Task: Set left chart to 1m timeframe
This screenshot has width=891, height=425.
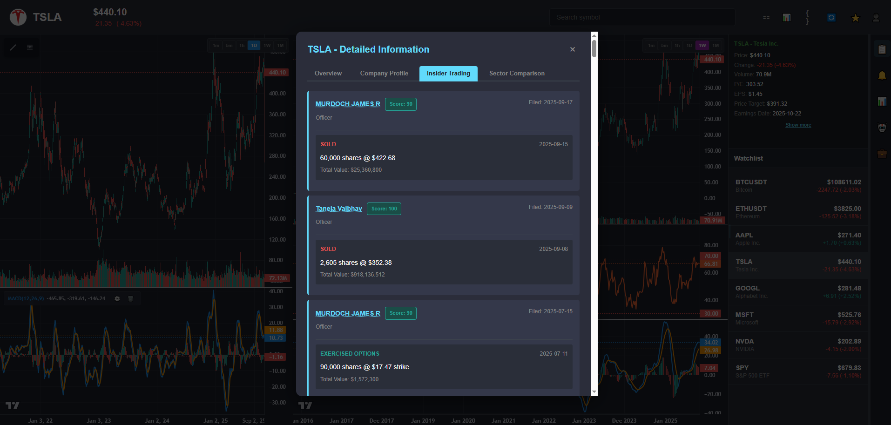Action: coord(216,46)
